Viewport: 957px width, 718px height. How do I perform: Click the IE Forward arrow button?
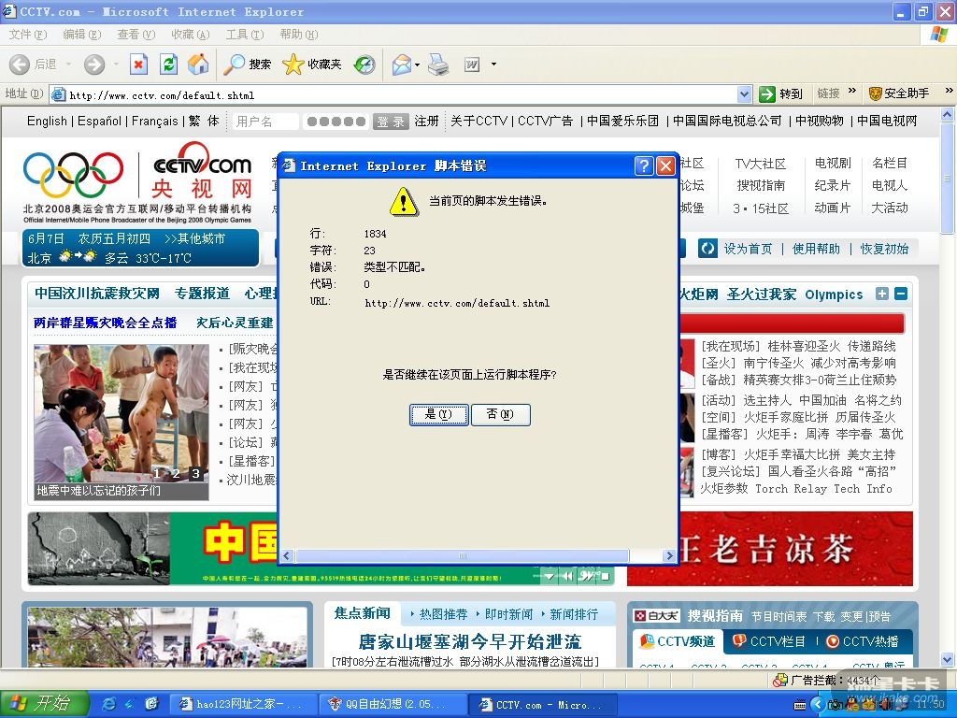[x=94, y=65]
